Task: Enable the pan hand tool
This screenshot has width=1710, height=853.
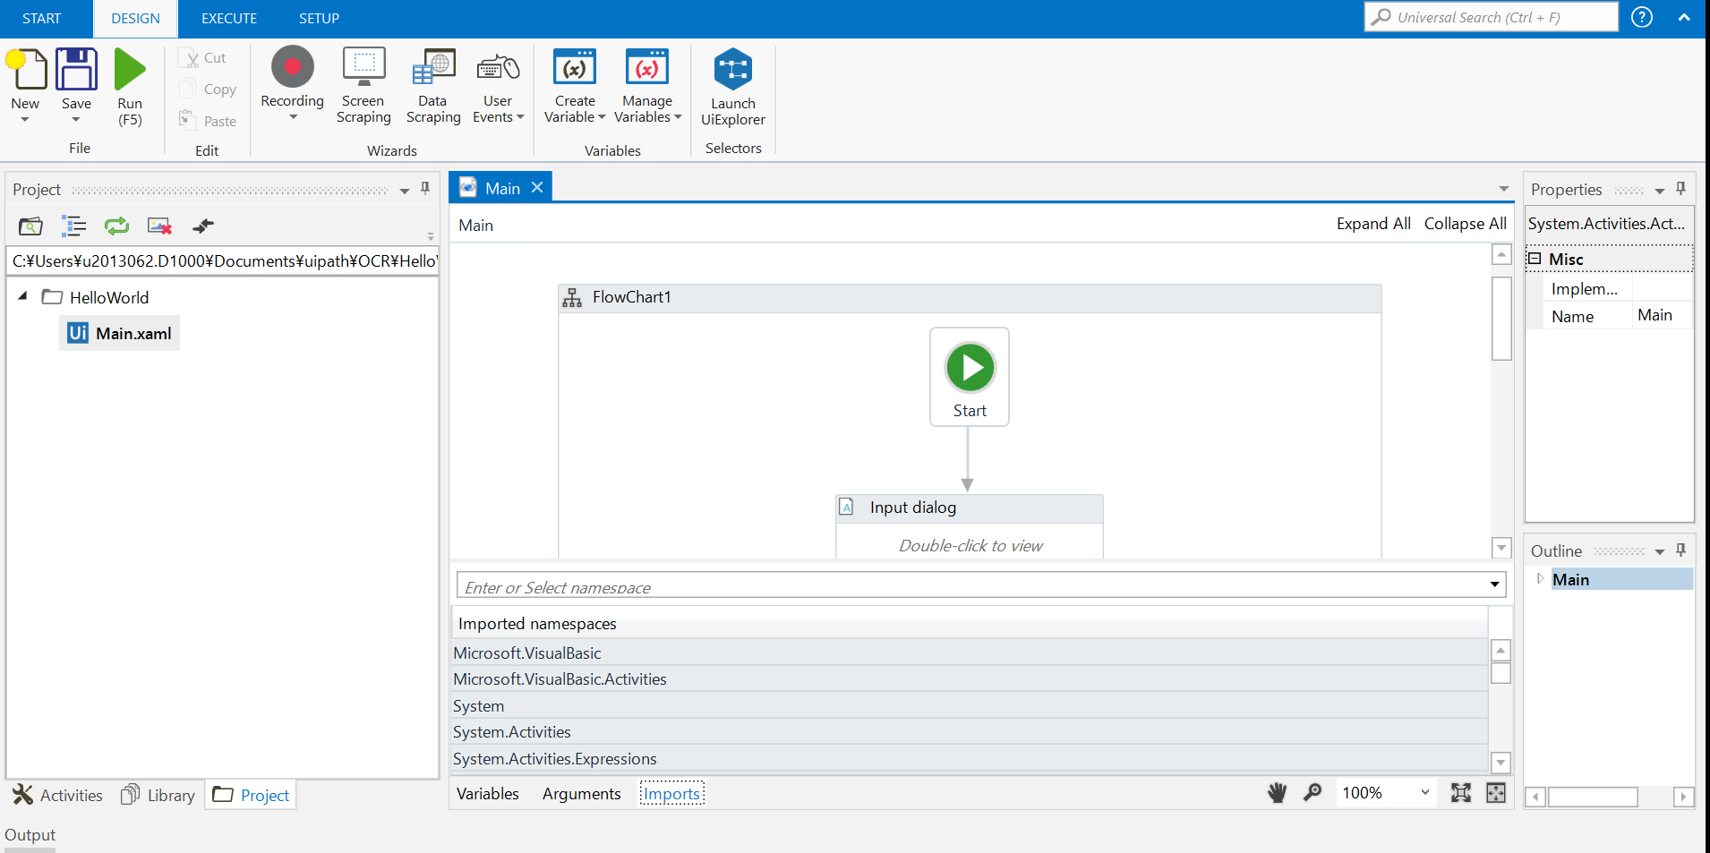Action: coord(1278,793)
